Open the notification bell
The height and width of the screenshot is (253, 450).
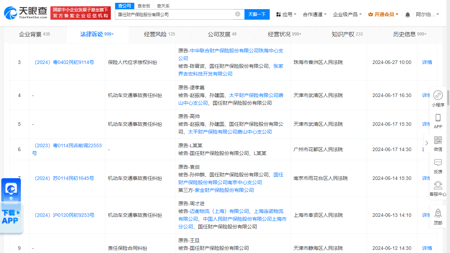point(407,14)
